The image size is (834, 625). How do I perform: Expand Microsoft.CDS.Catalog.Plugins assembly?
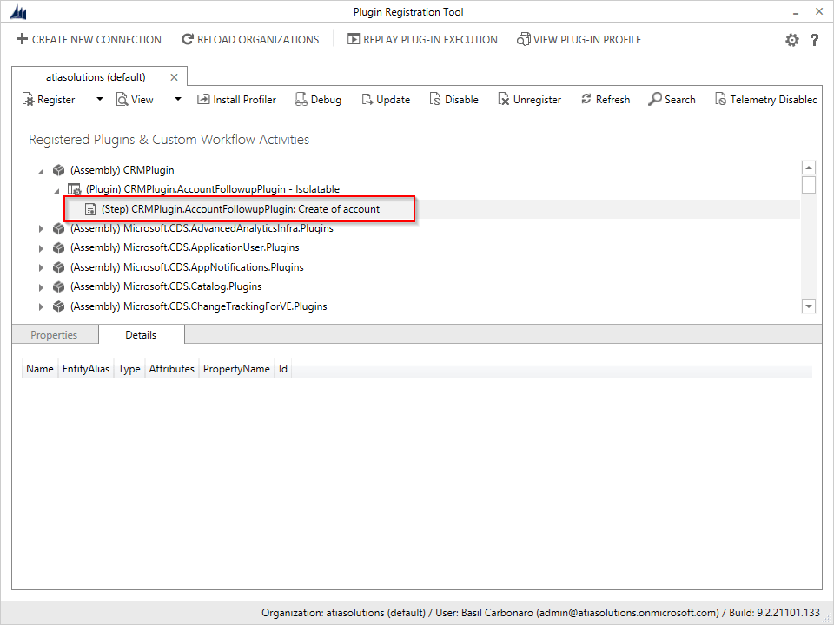pos(41,286)
